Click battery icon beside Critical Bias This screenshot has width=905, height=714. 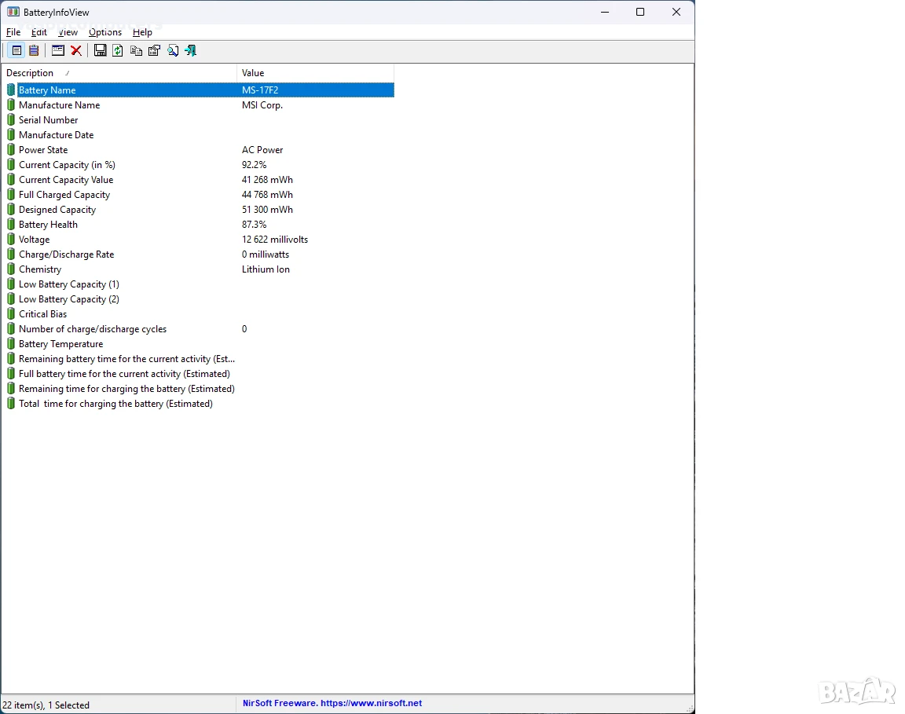point(11,314)
